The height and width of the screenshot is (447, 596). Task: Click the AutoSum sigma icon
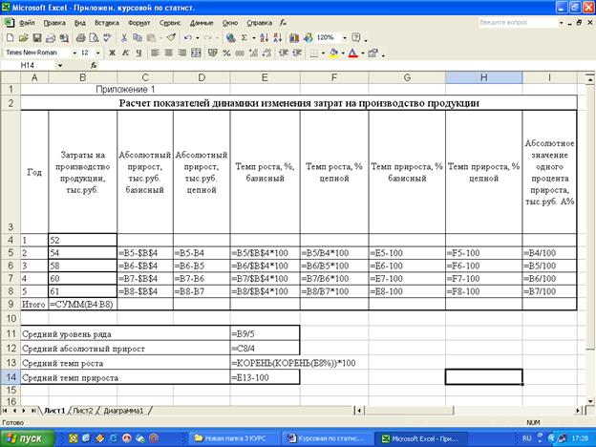pos(245,37)
